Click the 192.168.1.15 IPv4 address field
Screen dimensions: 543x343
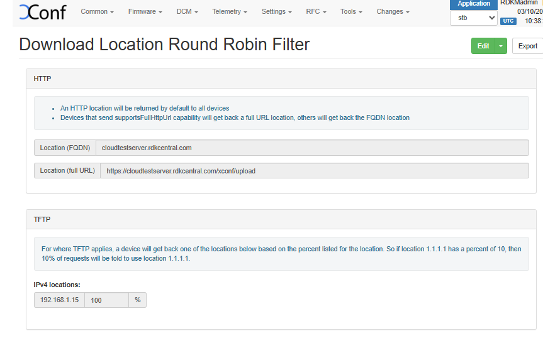click(59, 300)
